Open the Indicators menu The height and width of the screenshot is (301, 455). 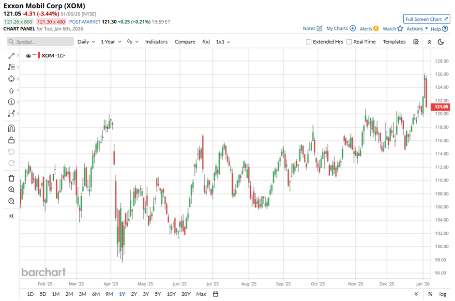[156, 42]
